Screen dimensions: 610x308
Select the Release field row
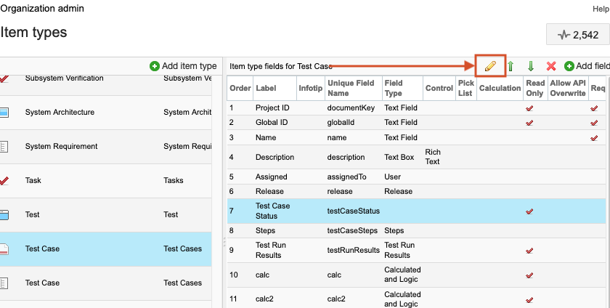pyautogui.click(x=416, y=192)
